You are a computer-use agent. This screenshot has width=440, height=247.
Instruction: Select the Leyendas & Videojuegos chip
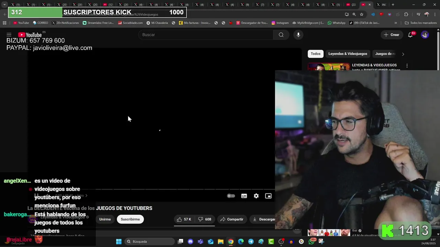348,54
